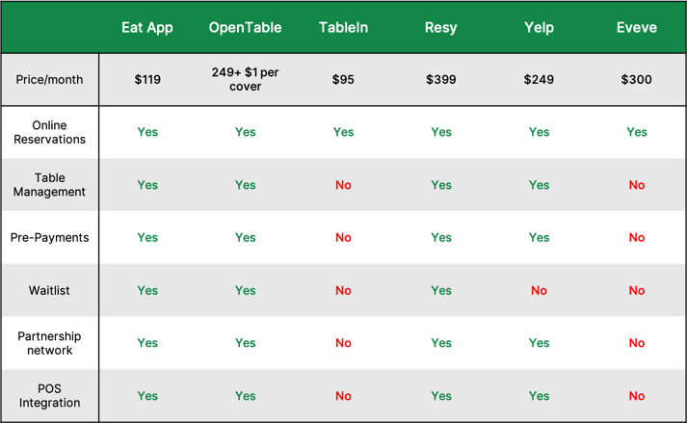Image resolution: width=687 pixels, height=423 pixels.
Task: Select the POS Integration row label
Action: 49,396
